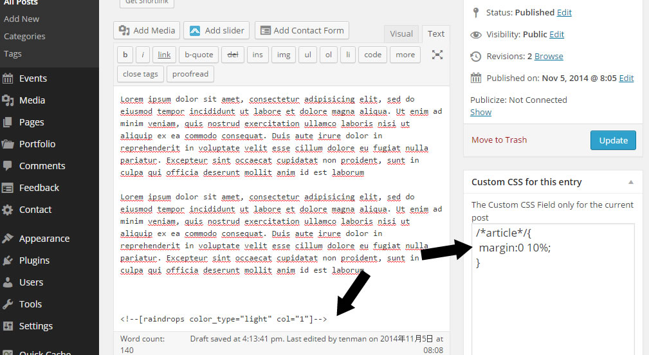Image resolution: width=649 pixels, height=355 pixels.
Task: Insert unordered list with ul button
Action: tap(307, 55)
